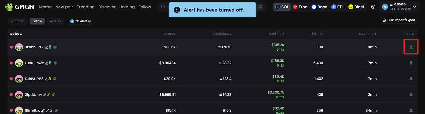This screenshot has height=114, width=425.
Task: Switch to the Watchlist tab
Action: [x=18, y=21]
